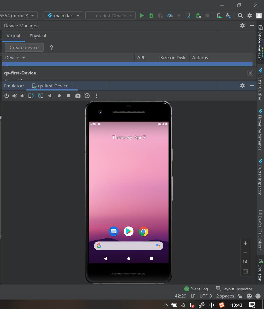This screenshot has height=309, width=264.
Task: Close qs-first-Device emulator tab
Action: (72, 86)
